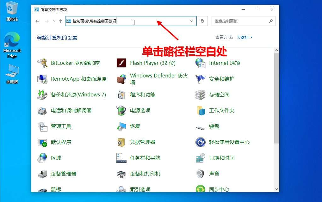The image size is (322, 202).
Task: Click the 安全和维护 flag icon
Action: [201, 79]
